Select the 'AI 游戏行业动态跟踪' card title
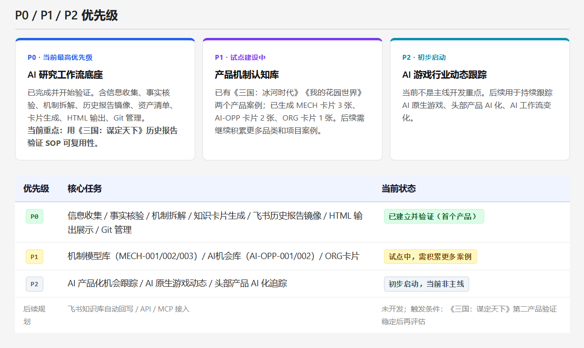Viewport: 584px width, 348px height. click(444, 75)
